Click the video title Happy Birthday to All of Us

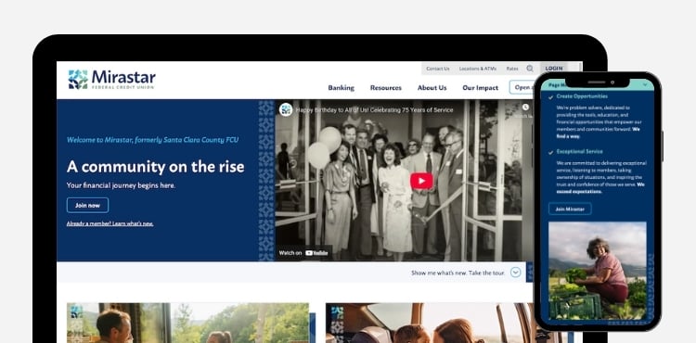(x=374, y=110)
